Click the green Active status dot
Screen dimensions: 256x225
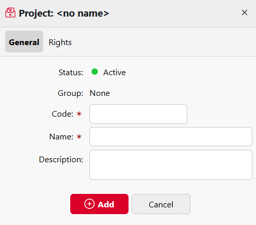[95, 72]
